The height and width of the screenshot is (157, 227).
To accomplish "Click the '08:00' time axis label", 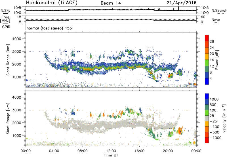I will click(82, 151).
